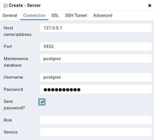Screen dimensions: 154x140
Task: Switch to the General tab
Action: tap(10, 15)
